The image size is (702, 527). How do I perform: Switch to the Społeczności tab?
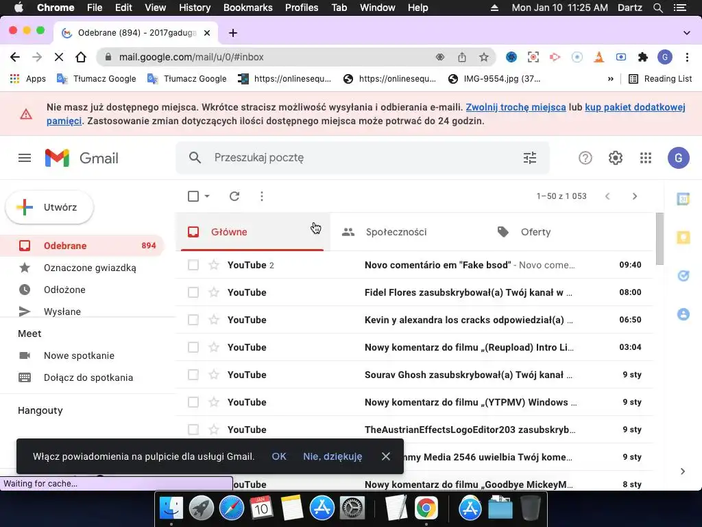pyautogui.click(x=407, y=232)
